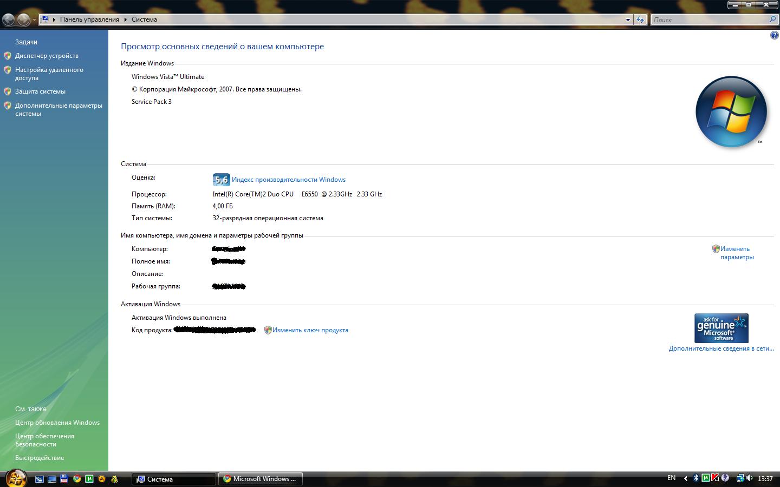
Task: Click the Kaspersky tray icon
Action: (715, 478)
